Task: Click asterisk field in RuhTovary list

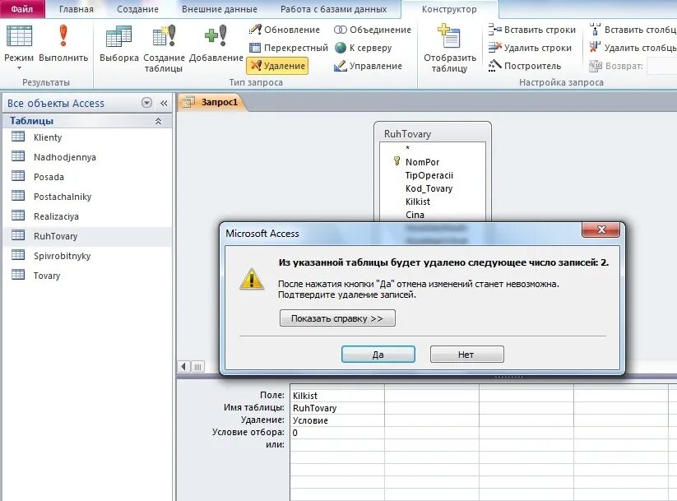Action: (x=407, y=149)
